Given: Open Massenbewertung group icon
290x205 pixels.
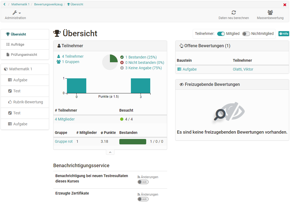Looking at the screenshot, I should click(270, 13).
